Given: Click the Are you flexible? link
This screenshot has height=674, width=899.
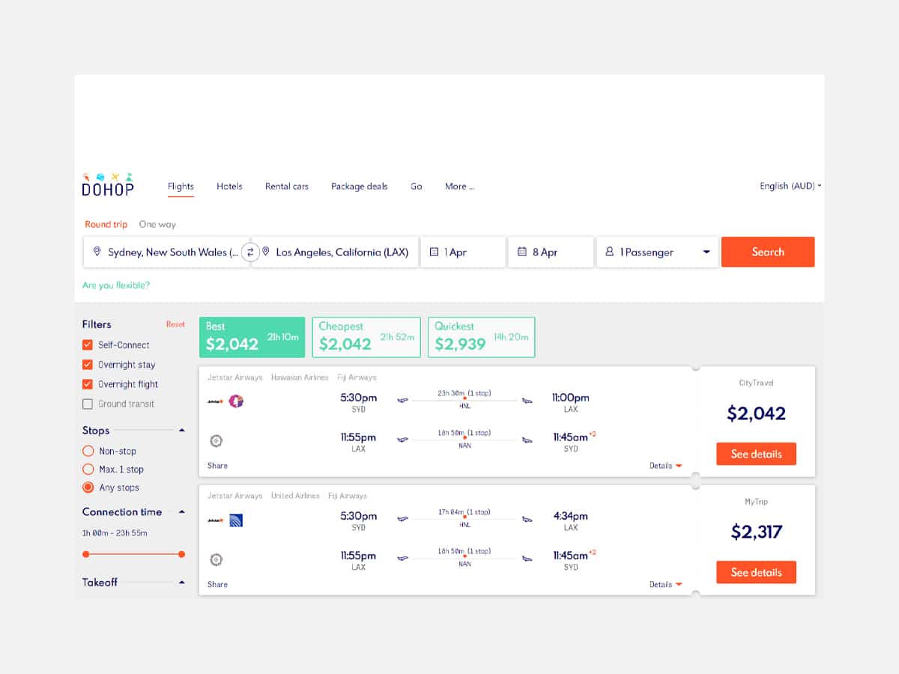Looking at the screenshot, I should (x=116, y=285).
